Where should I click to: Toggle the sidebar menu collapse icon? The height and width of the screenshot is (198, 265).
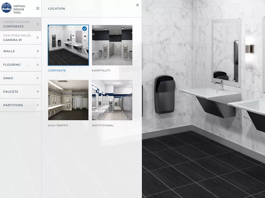coord(38,8)
